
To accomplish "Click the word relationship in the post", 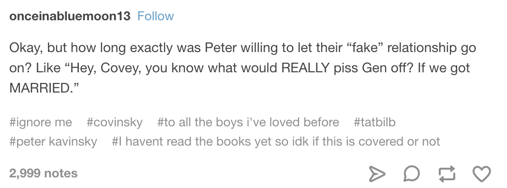I will pyautogui.click(x=421, y=48).
